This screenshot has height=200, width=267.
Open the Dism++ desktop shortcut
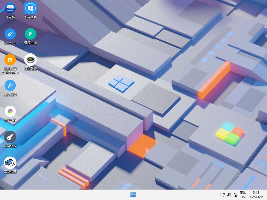click(x=10, y=34)
